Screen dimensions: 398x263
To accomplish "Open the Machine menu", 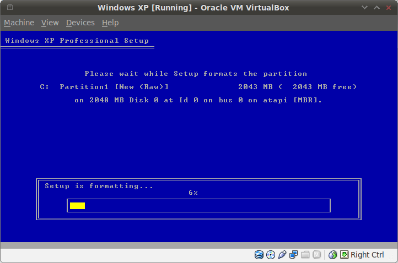I will click(19, 23).
